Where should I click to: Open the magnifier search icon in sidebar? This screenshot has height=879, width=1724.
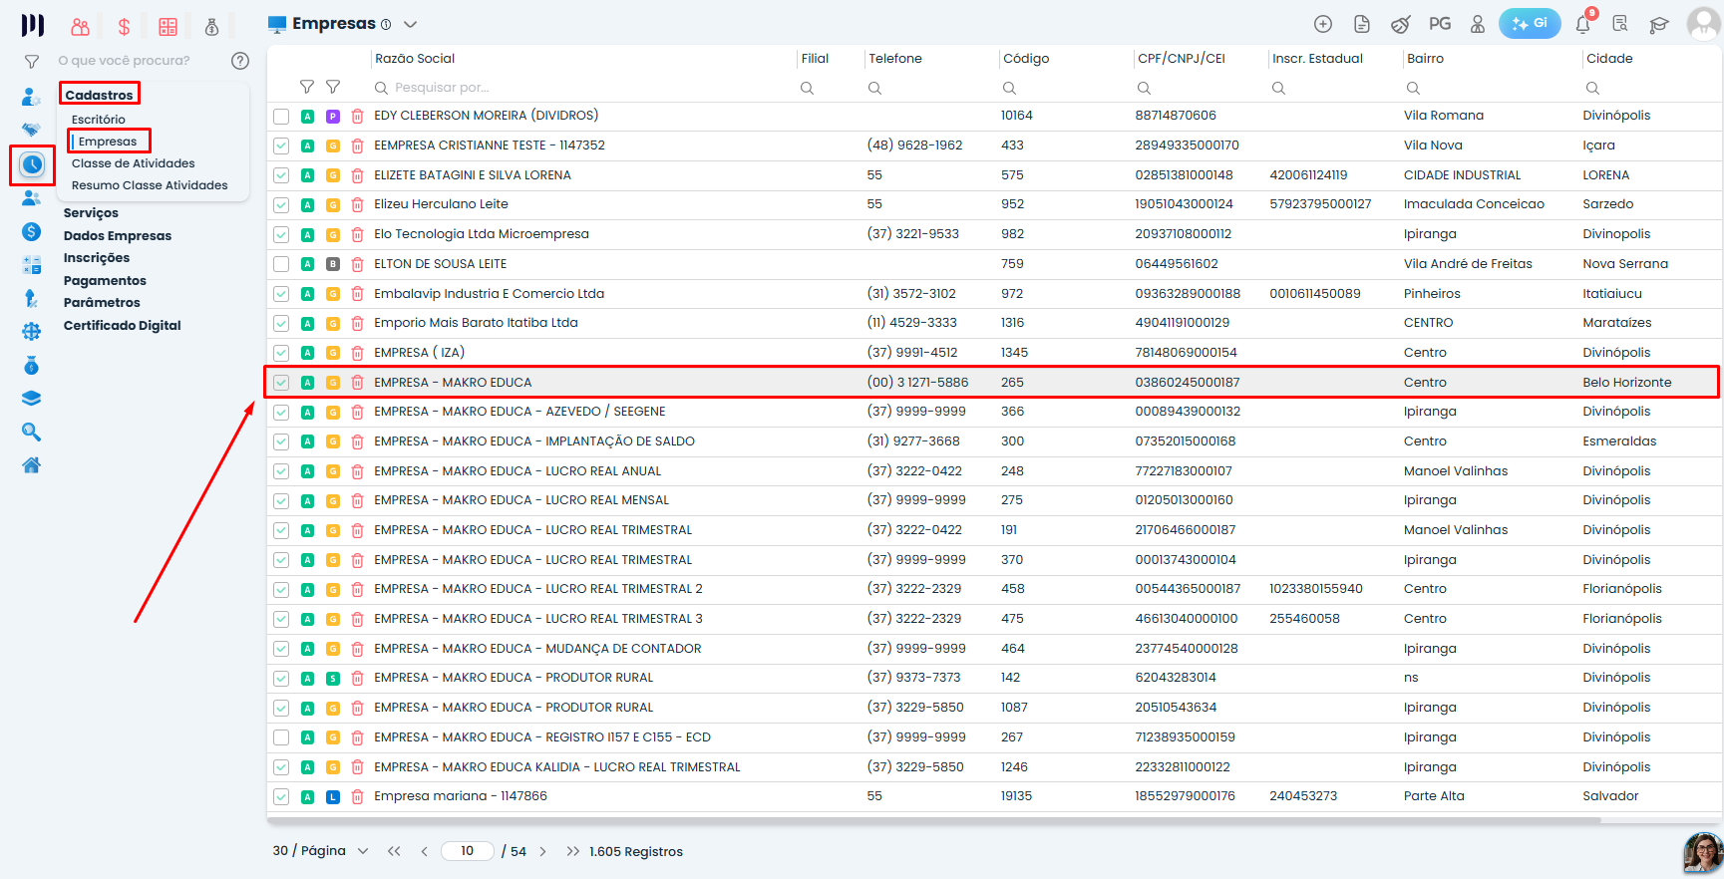32,432
